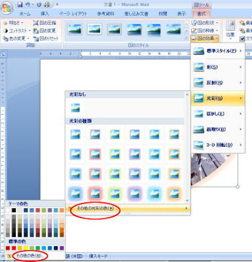This screenshot has width=252, height=262.
Task: Select the 書式 format tab
Action: [201, 14]
